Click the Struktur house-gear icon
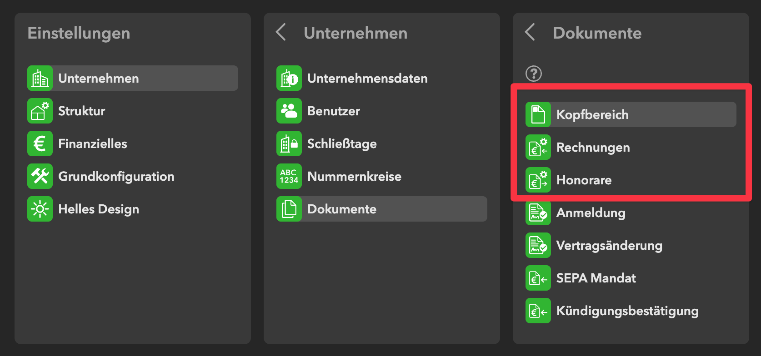 [40, 111]
